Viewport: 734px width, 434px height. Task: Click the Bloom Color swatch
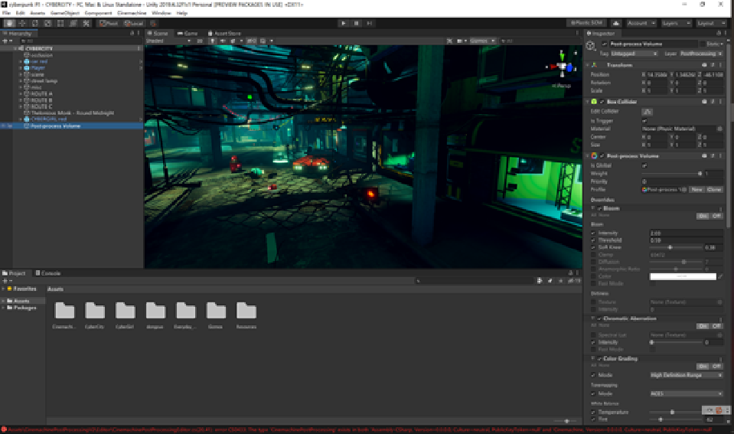click(x=682, y=276)
